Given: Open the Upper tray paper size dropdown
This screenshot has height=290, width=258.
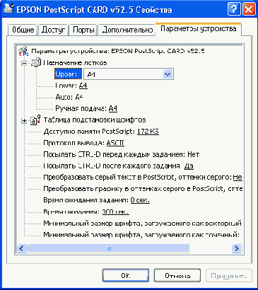Looking at the screenshot, I should pos(168,74).
